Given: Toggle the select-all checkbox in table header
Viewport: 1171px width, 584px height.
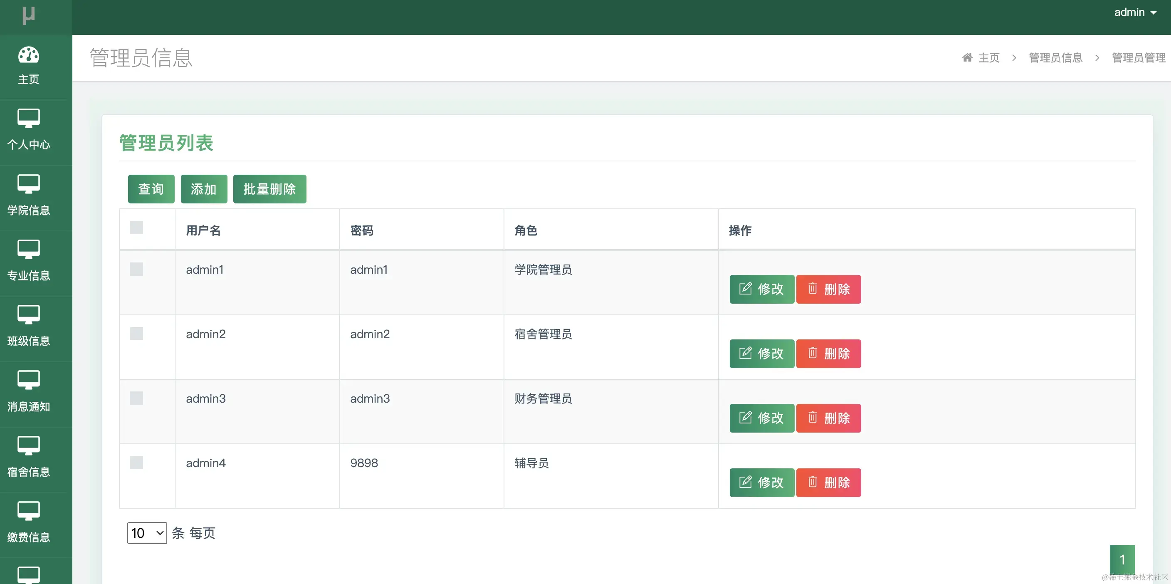Looking at the screenshot, I should coord(136,228).
